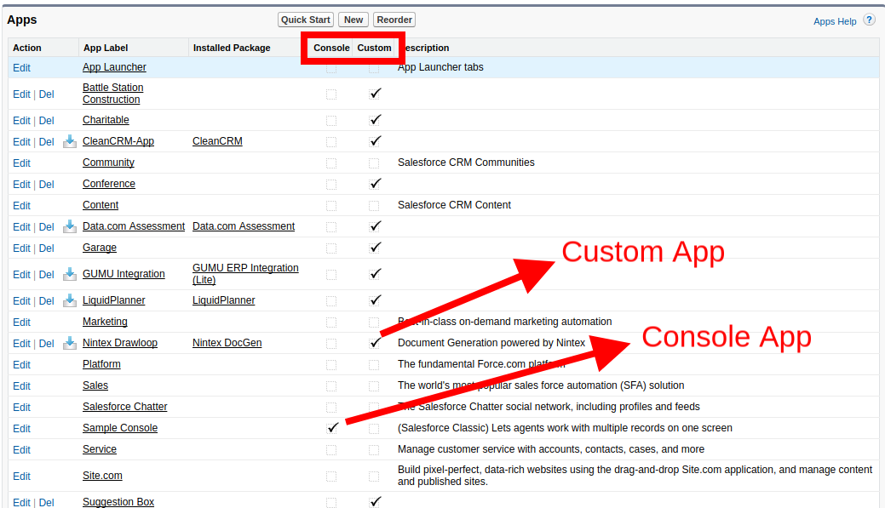Delete the Conference app
This screenshot has height=508, width=885.
[x=46, y=185]
